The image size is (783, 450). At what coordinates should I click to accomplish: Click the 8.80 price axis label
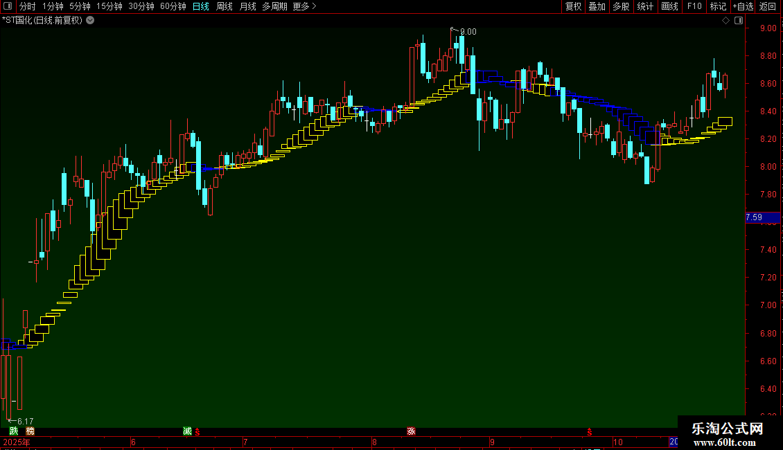tap(768, 56)
